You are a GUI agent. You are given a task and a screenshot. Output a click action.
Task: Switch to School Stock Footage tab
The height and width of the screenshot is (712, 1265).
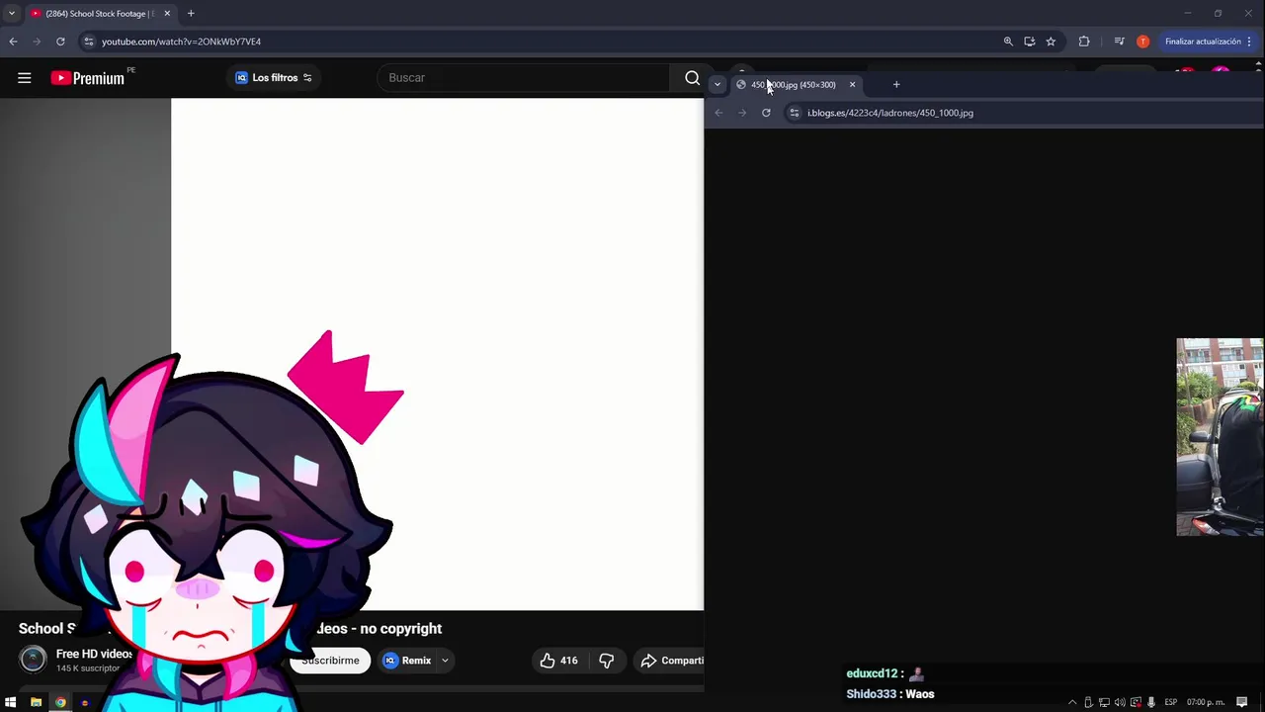pyautogui.click(x=99, y=14)
